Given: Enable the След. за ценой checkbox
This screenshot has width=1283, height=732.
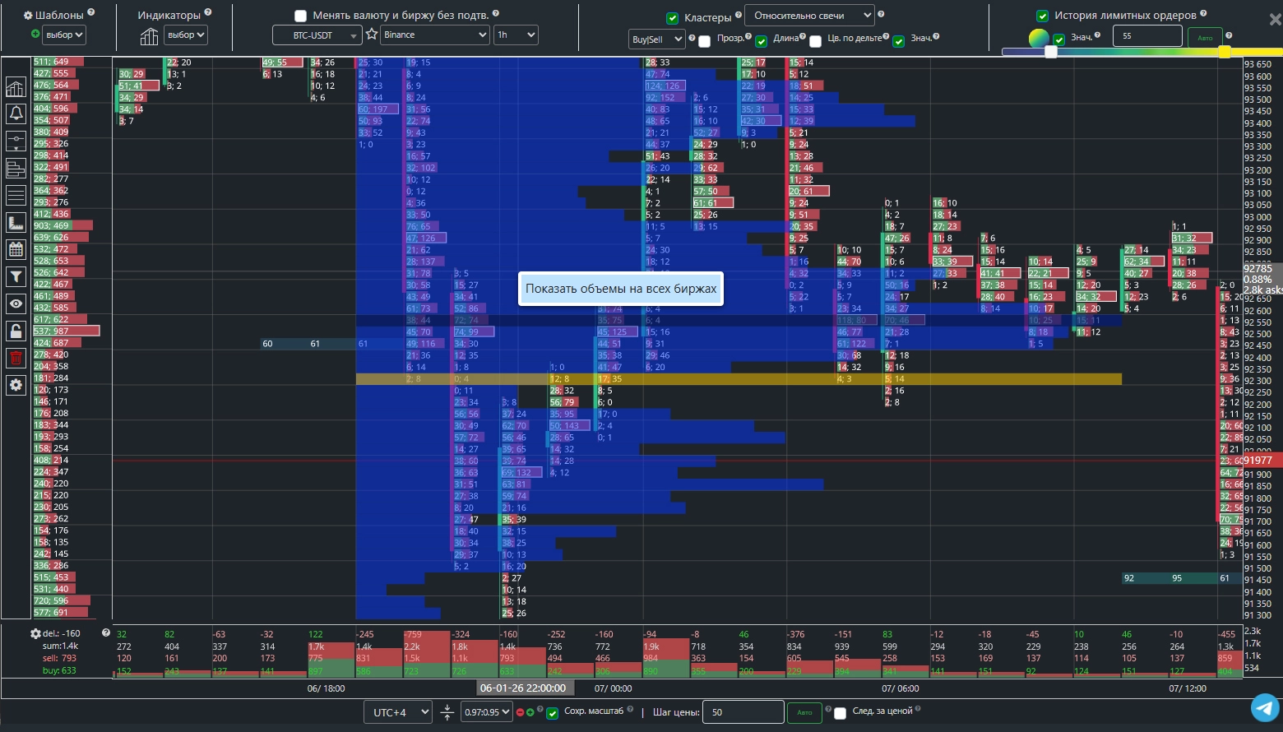Looking at the screenshot, I should pos(840,713).
